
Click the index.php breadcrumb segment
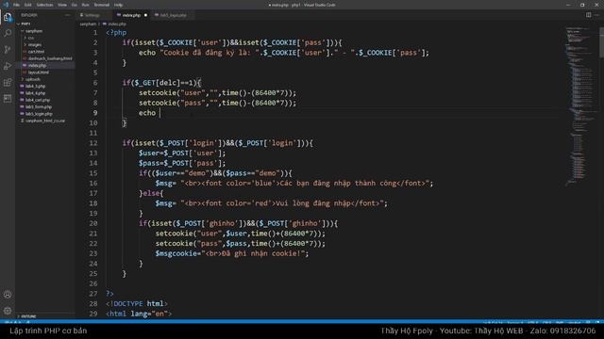pos(117,24)
